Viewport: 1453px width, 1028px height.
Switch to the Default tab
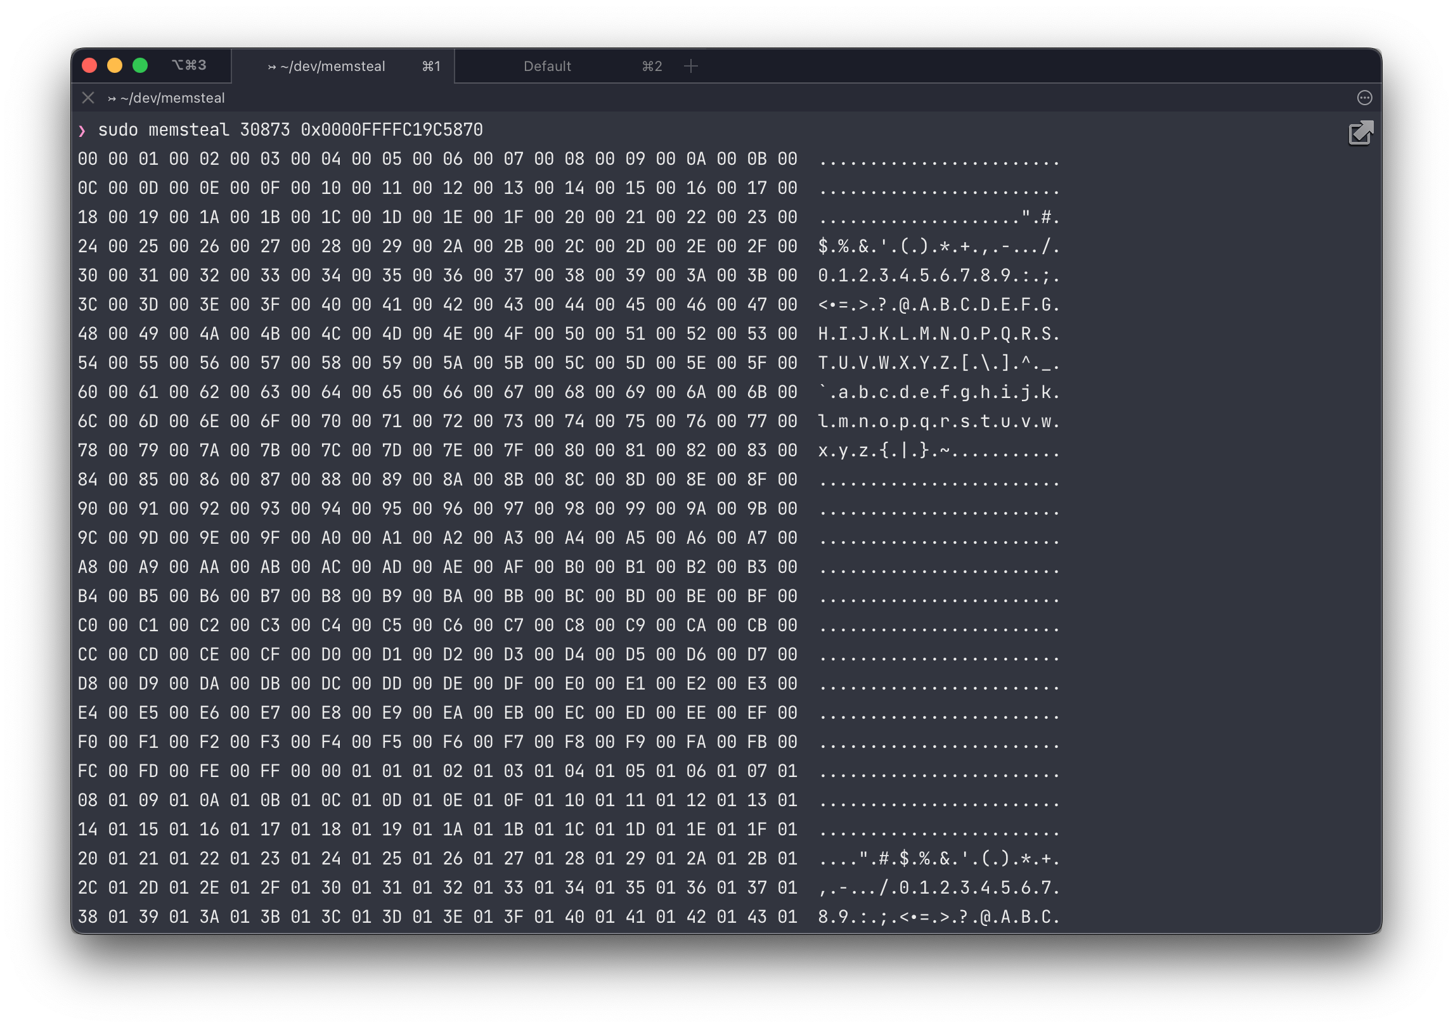pos(547,66)
